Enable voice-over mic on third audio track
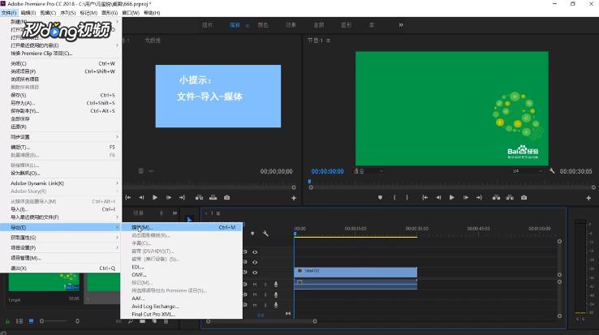Screen dimensions: 599x335 pos(276,305)
